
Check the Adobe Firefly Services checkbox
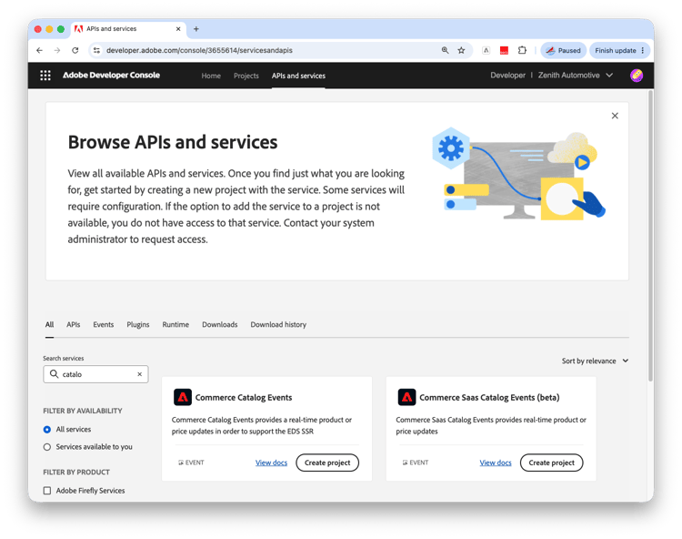pyautogui.click(x=47, y=491)
